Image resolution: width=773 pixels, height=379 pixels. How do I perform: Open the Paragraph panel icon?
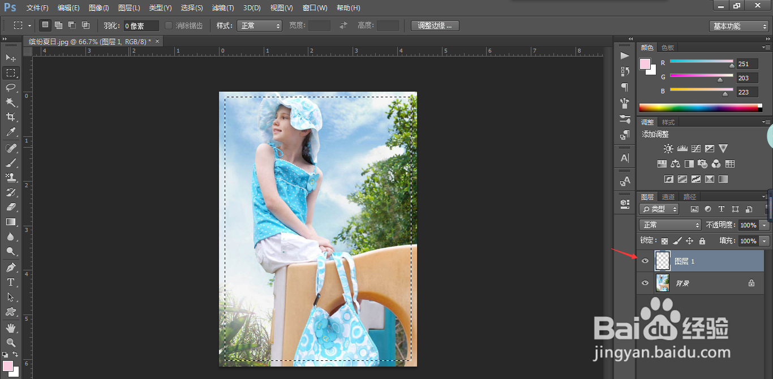tap(625, 87)
